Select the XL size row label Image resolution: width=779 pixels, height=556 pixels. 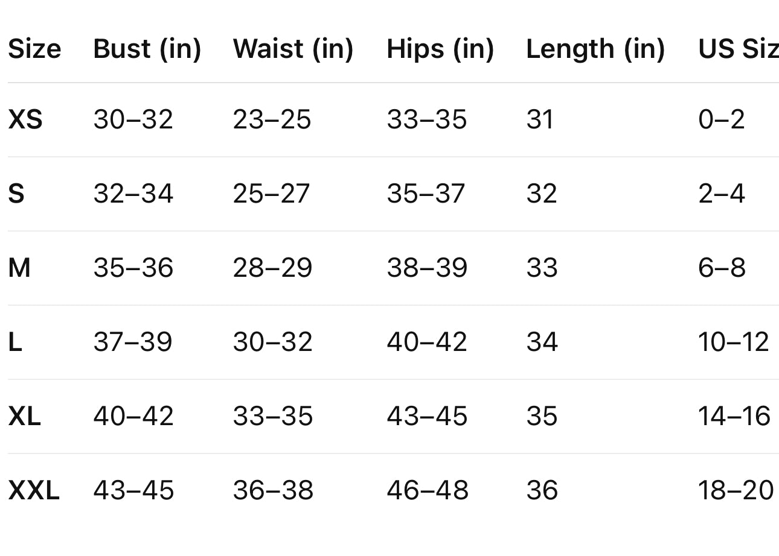tap(25, 416)
